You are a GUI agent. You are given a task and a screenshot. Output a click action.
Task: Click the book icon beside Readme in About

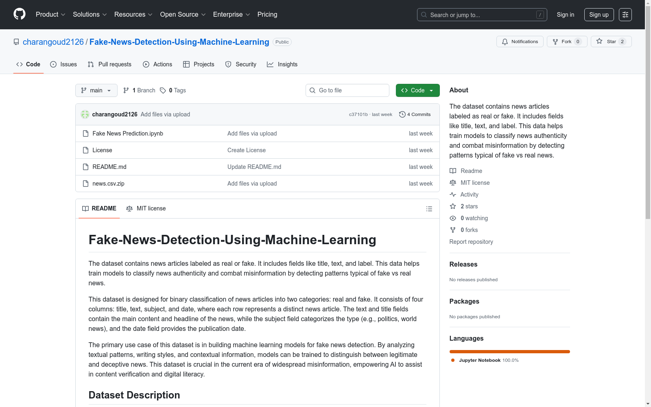click(453, 171)
